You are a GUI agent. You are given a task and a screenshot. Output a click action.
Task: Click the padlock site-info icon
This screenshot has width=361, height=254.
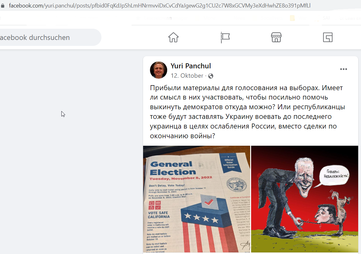pos(3,6)
